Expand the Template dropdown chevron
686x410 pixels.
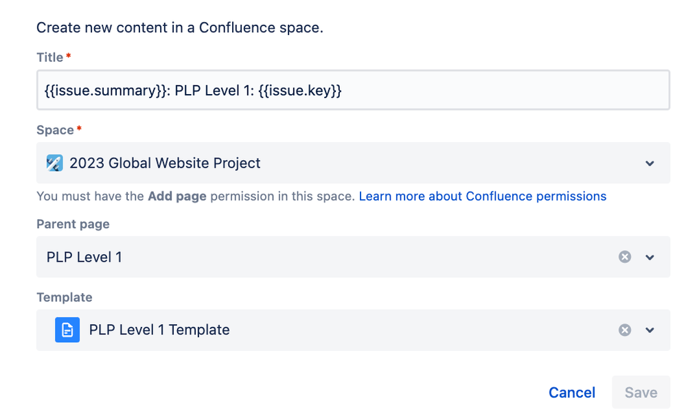[650, 330]
